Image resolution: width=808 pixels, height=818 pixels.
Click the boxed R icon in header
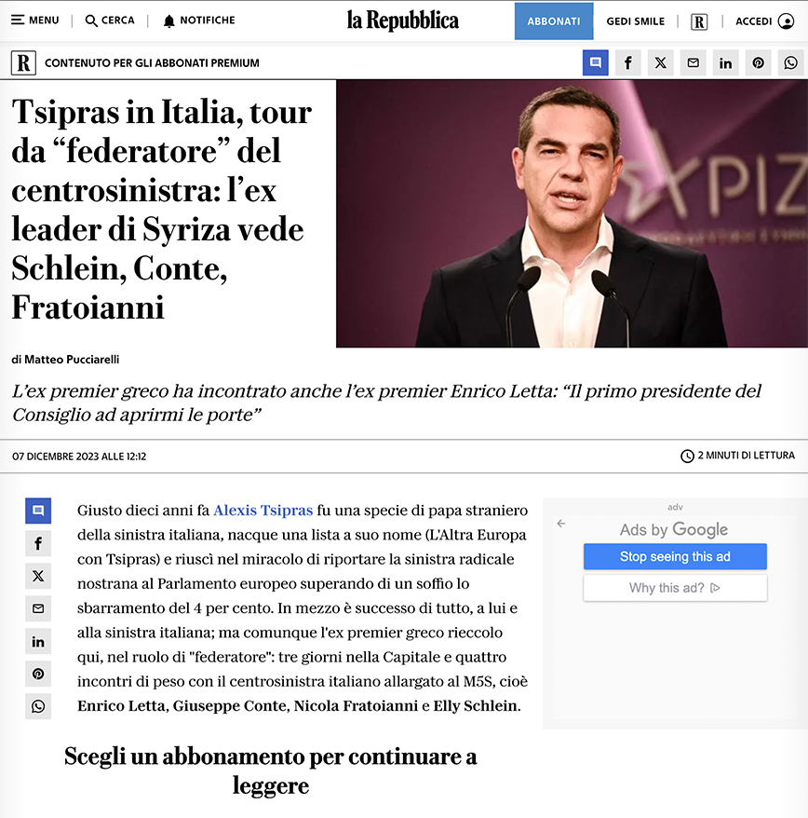point(698,21)
